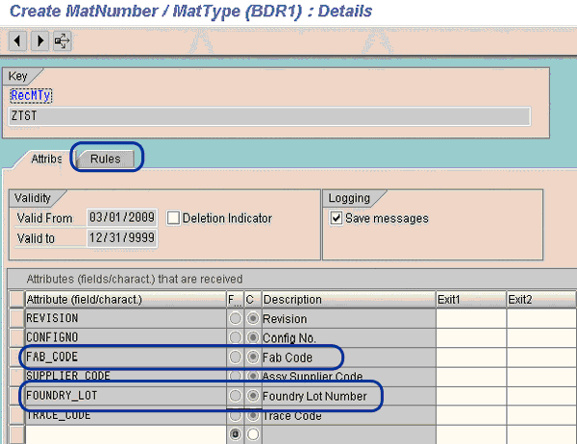Click the RecMTy key label
577x444 pixels.
pyautogui.click(x=29, y=95)
